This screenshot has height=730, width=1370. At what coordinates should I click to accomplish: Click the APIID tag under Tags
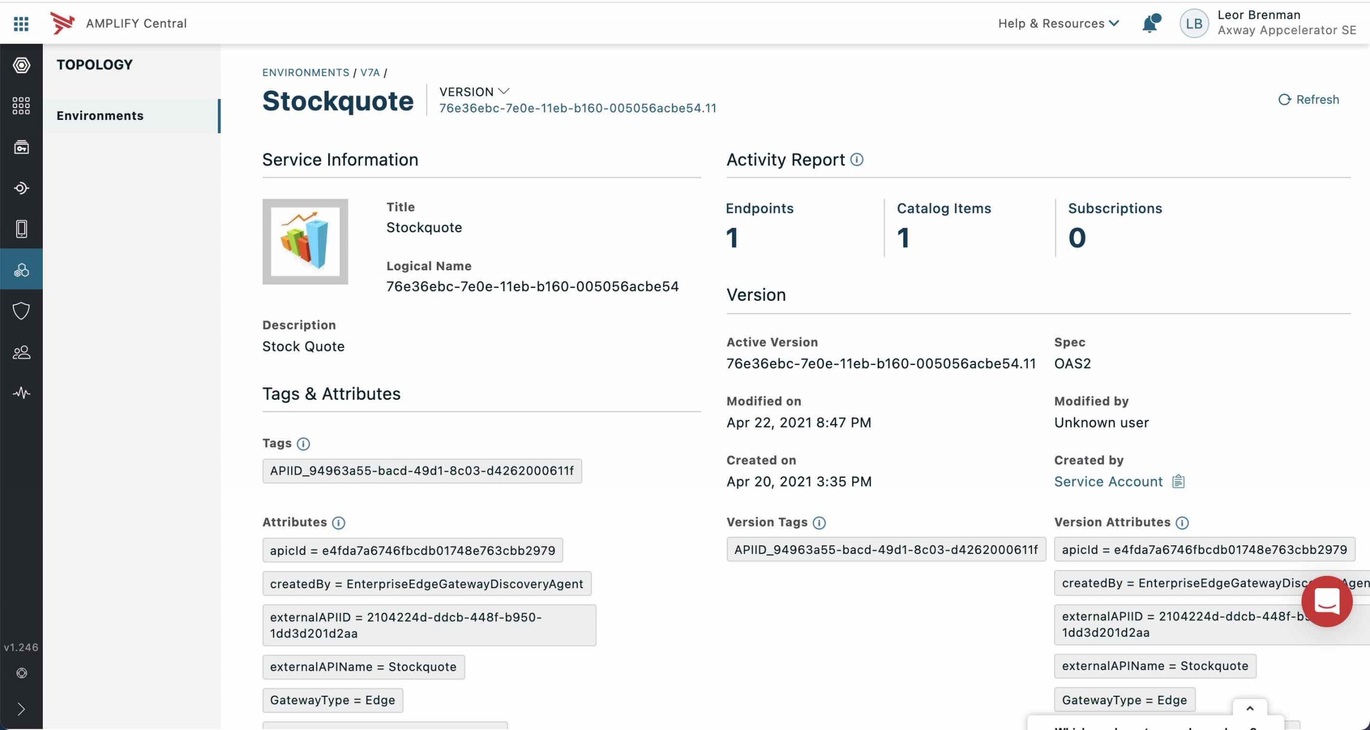click(x=422, y=471)
